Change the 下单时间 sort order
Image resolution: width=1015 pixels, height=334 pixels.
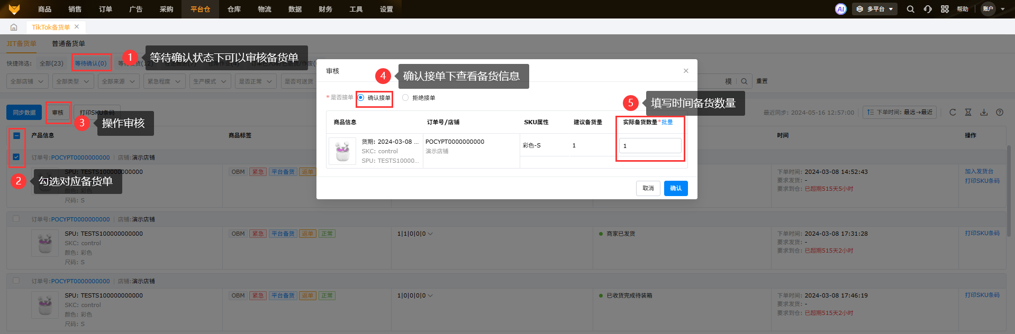900,112
